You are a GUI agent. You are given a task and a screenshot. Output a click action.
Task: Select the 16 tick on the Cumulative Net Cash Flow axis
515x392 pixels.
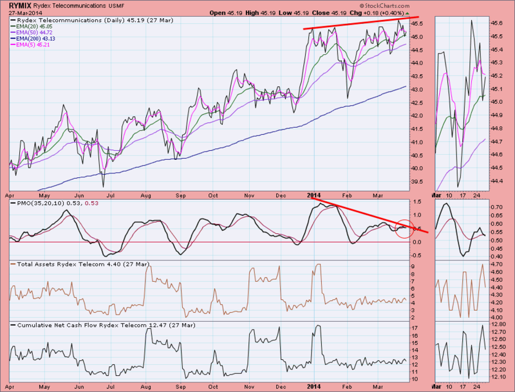click(415, 336)
